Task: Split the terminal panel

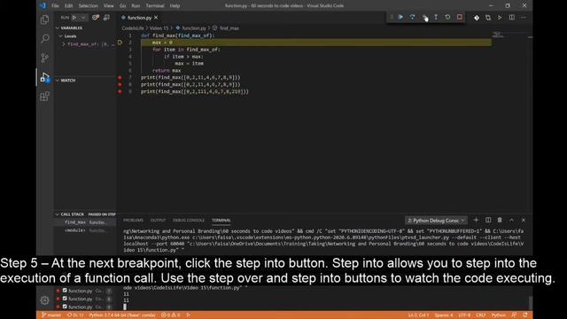Action: 488,220
